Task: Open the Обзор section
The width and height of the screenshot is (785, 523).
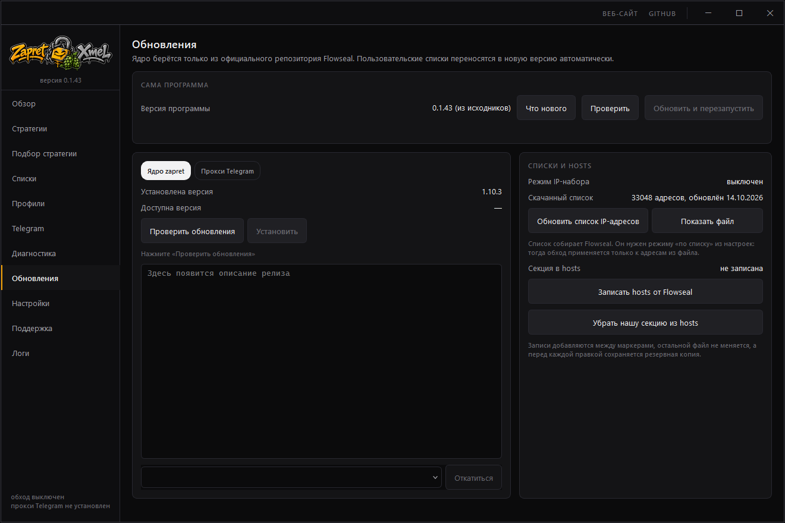Action: 60,103
